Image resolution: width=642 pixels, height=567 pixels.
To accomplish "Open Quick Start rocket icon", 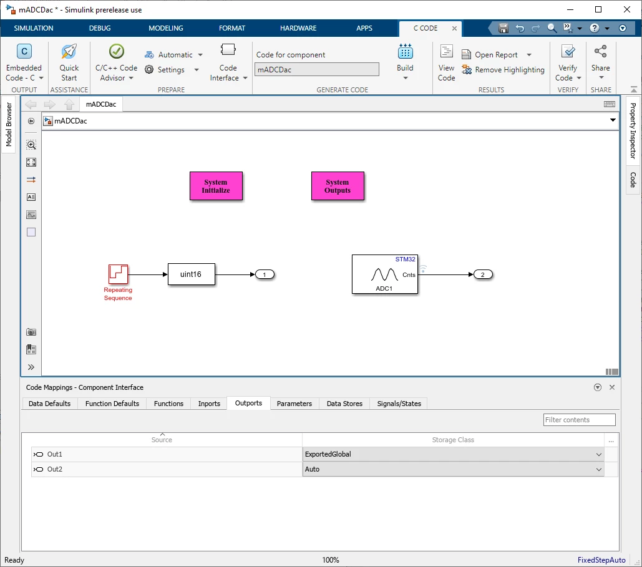I will (x=69, y=52).
